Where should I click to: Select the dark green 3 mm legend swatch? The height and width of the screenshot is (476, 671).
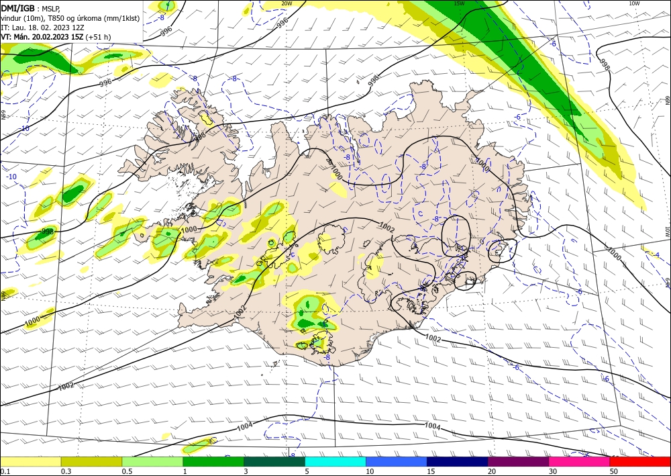pyautogui.click(x=274, y=461)
